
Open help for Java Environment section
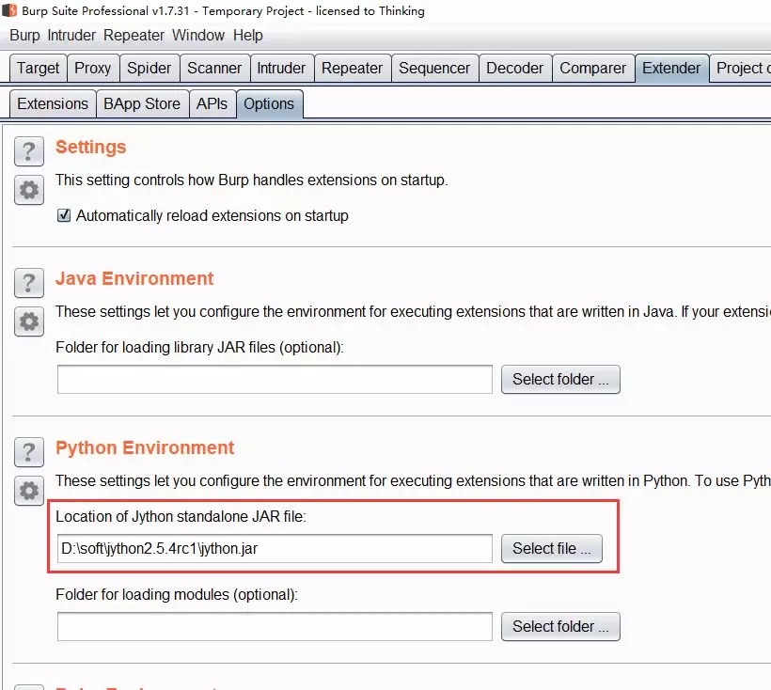29,283
